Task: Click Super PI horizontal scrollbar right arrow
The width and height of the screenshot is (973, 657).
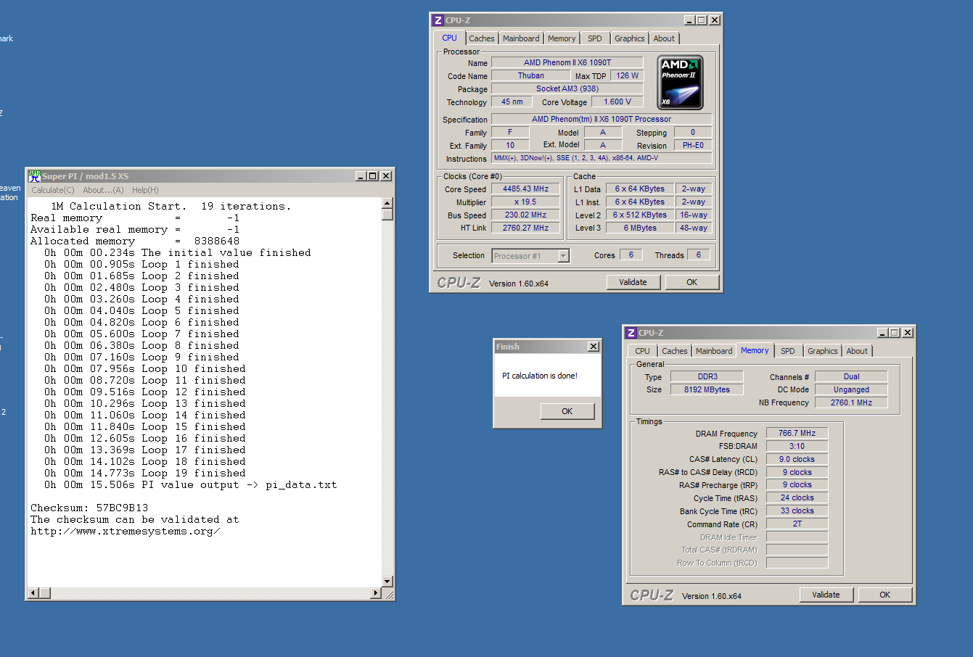Action: [375, 593]
